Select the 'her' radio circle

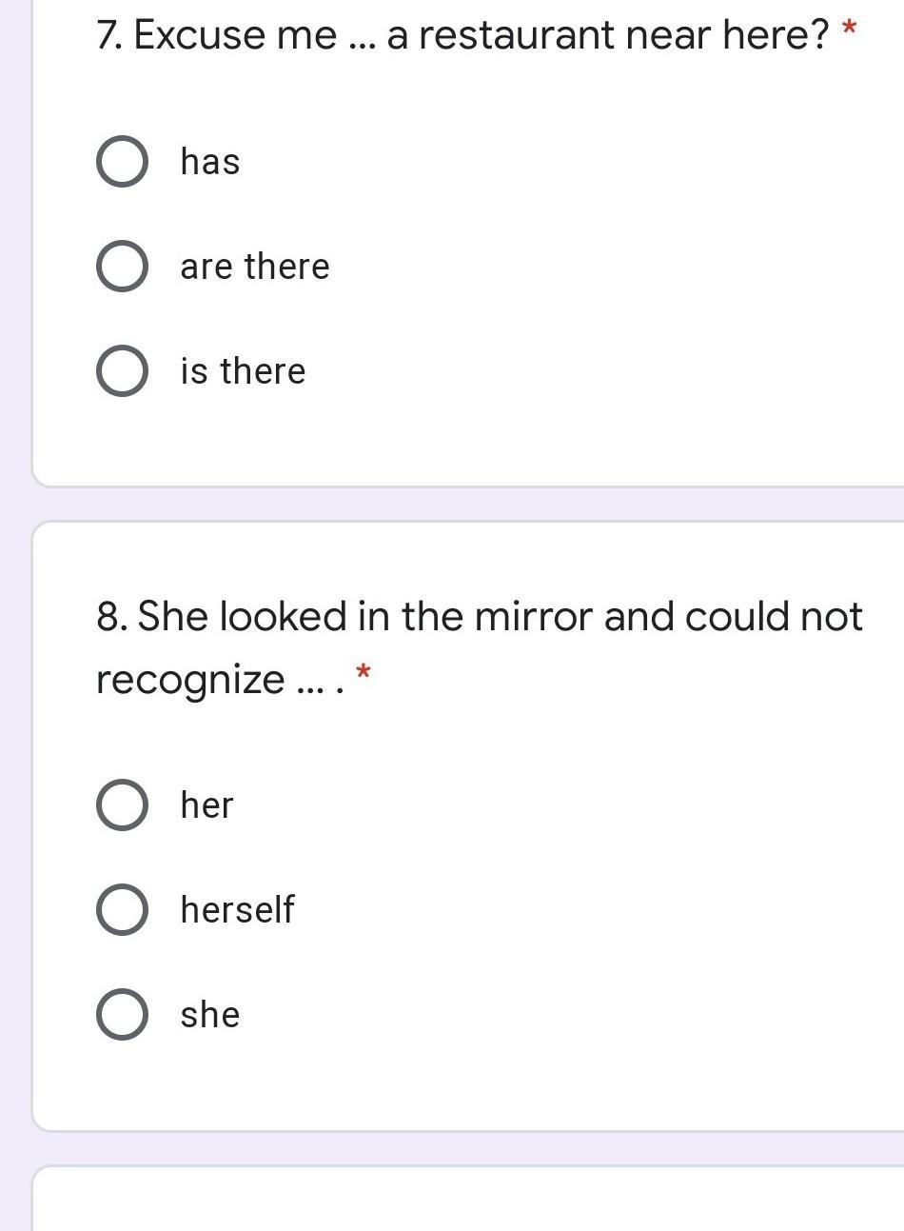[x=122, y=805]
